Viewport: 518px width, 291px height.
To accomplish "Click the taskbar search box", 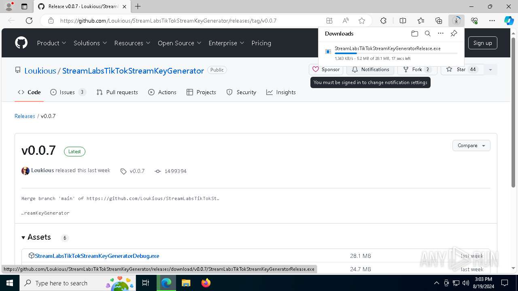I will (x=78, y=283).
